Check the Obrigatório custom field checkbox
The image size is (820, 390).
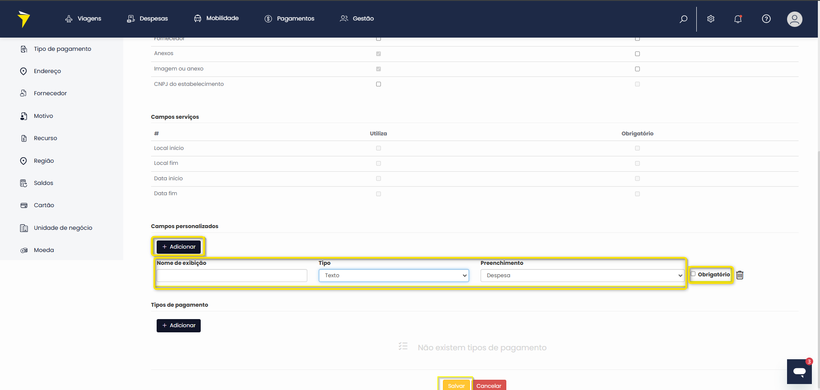click(x=693, y=274)
